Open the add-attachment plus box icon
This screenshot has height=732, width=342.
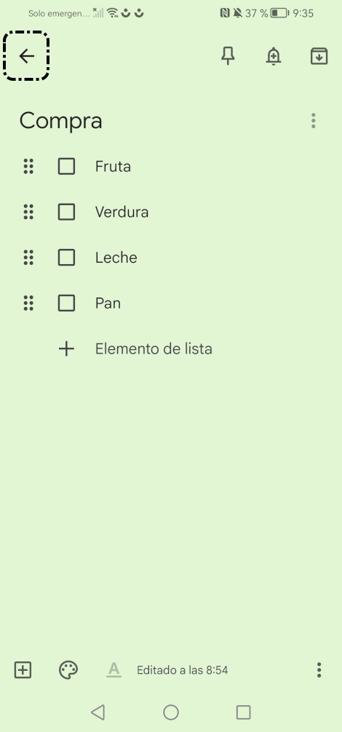click(x=23, y=670)
